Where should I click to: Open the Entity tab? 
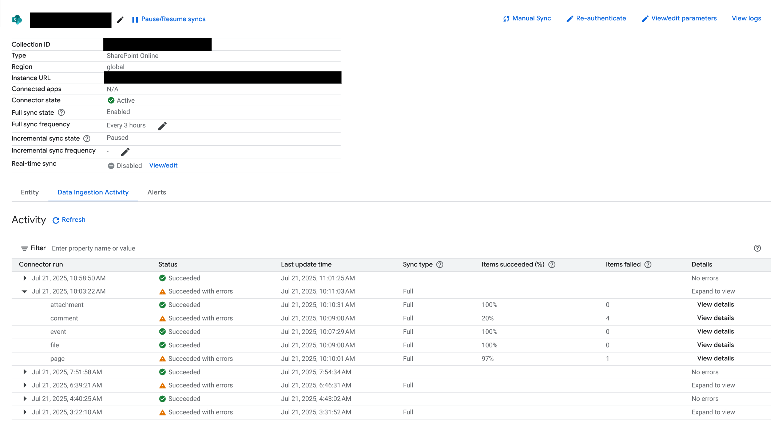[x=29, y=192]
